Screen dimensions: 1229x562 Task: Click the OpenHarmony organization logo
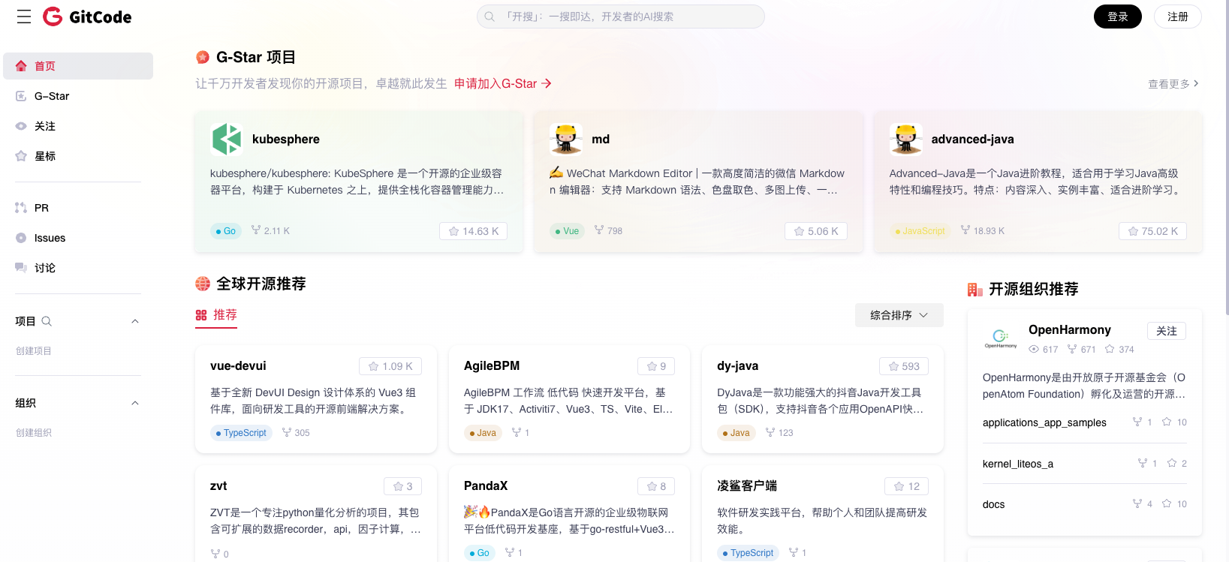point(1000,338)
